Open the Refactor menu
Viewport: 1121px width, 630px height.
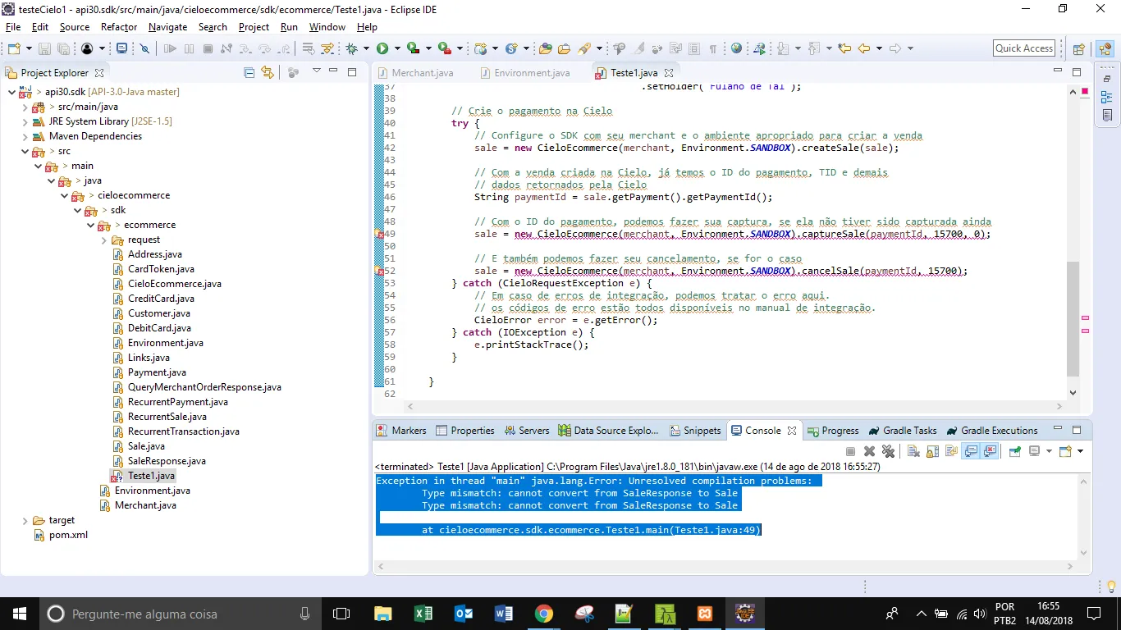coord(119,27)
